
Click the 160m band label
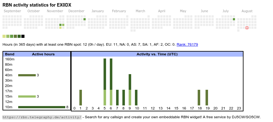(x=10, y=59)
